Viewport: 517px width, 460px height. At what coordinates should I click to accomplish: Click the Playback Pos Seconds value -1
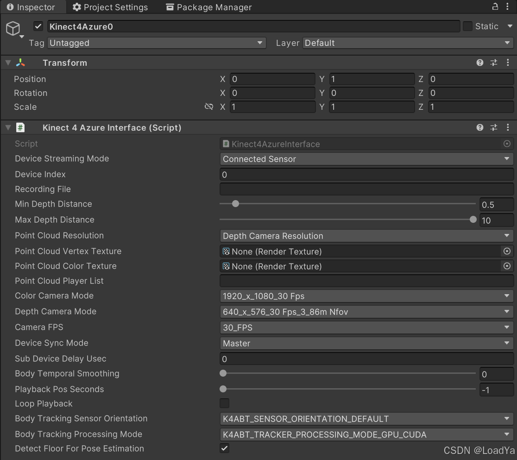[x=497, y=390]
